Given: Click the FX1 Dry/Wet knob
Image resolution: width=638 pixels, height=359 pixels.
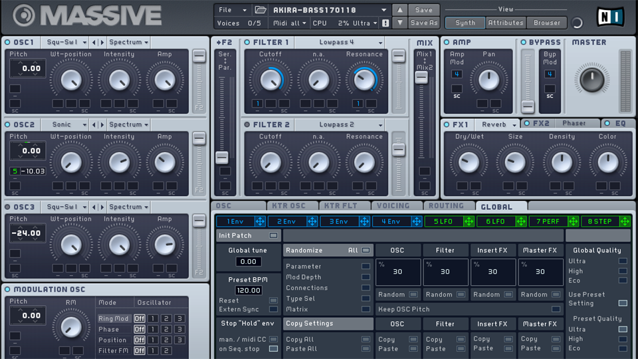Looking at the screenshot, I should [x=469, y=162].
